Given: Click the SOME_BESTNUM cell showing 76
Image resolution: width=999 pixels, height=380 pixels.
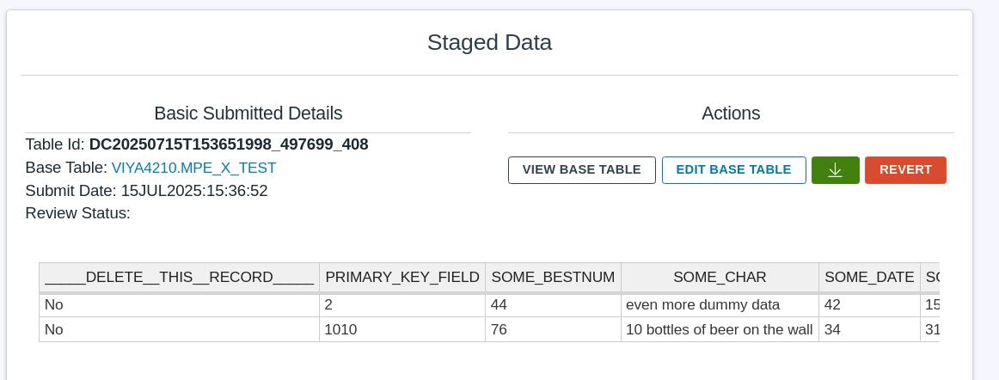Looking at the screenshot, I should [499, 329].
